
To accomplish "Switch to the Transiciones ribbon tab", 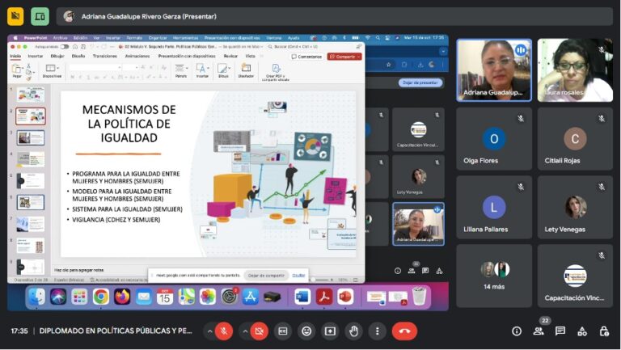I will tap(105, 57).
